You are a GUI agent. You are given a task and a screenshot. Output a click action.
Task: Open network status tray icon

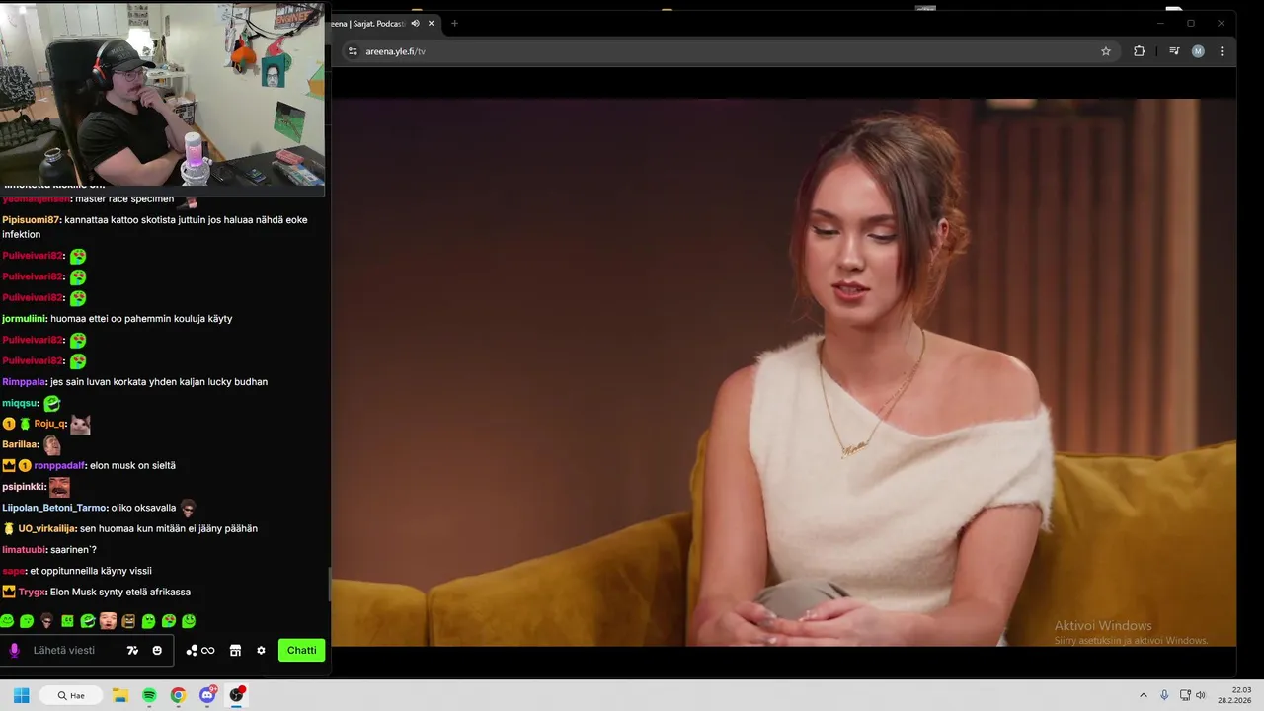tap(1185, 695)
